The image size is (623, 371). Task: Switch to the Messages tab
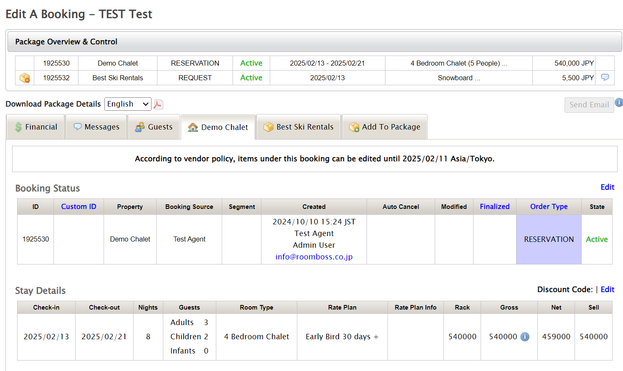tap(96, 127)
